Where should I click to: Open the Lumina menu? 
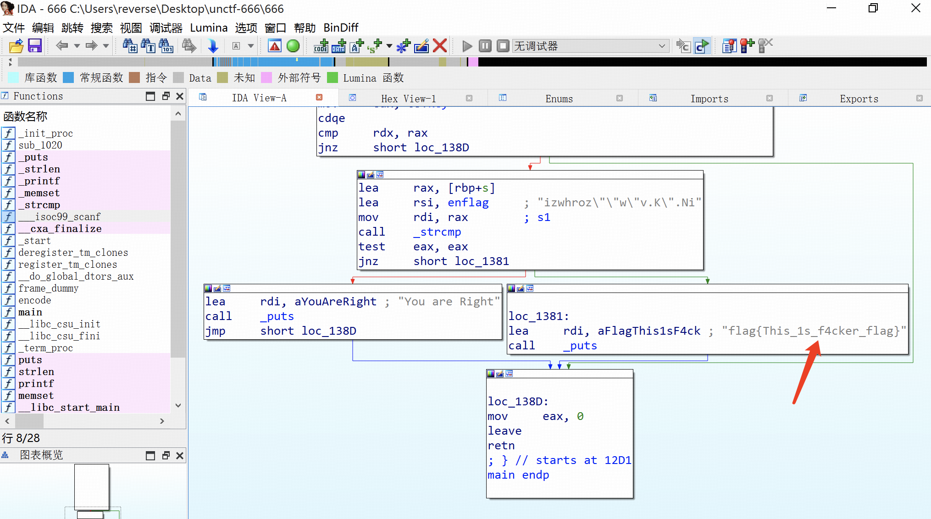(209, 28)
